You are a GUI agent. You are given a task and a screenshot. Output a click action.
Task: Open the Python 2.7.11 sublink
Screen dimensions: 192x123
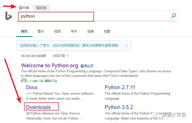pyautogui.click(x=120, y=87)
